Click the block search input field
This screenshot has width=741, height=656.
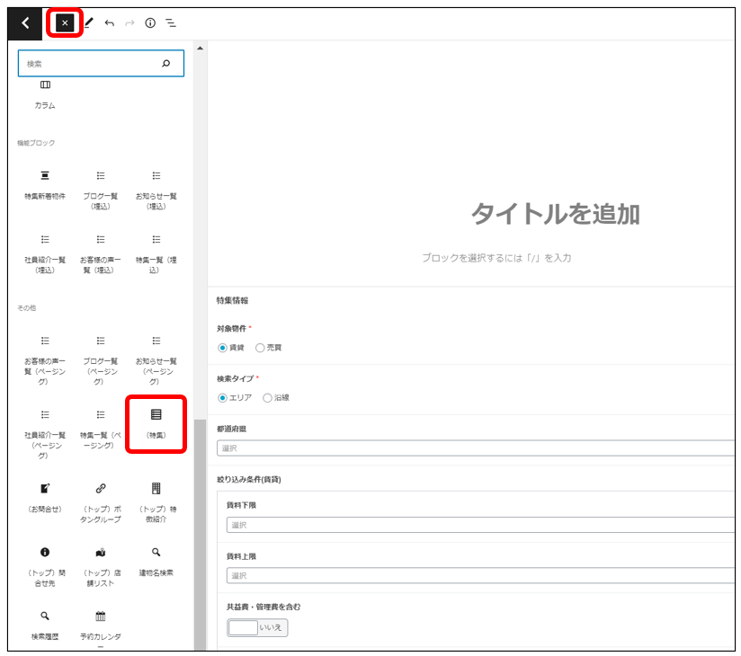point(90,64)
